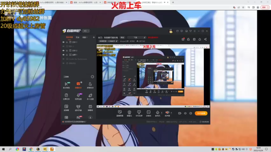
Task: Click the download arrow icon in the toolbox
Action: 90,117
